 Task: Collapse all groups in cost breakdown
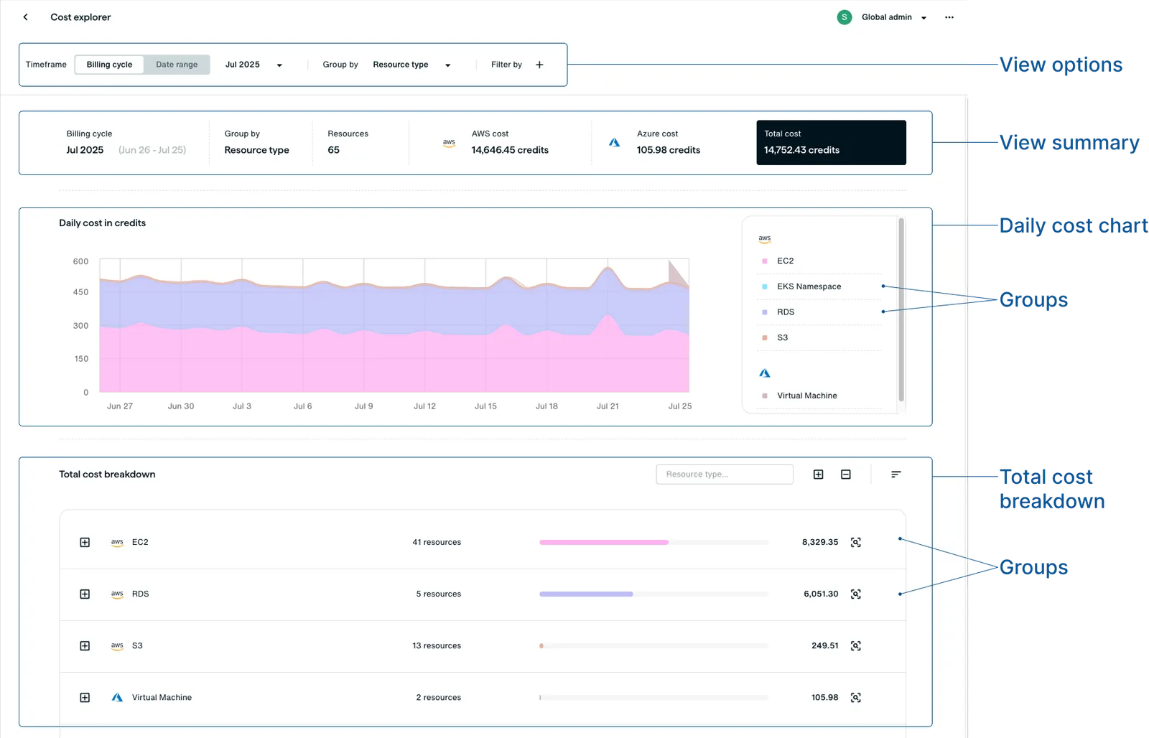[846, 475]
